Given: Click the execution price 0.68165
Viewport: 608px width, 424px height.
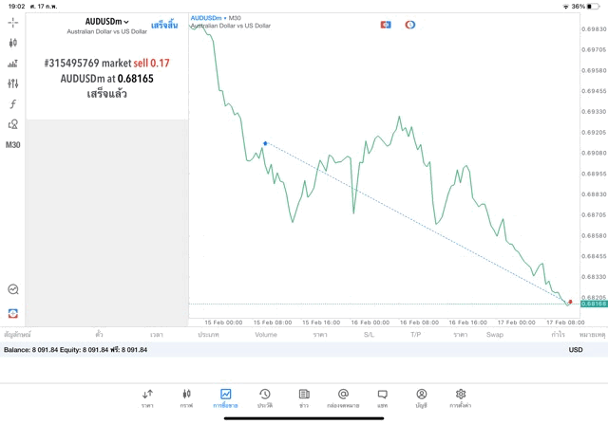Looking at the screenshot, I should (x=135, y=79).
